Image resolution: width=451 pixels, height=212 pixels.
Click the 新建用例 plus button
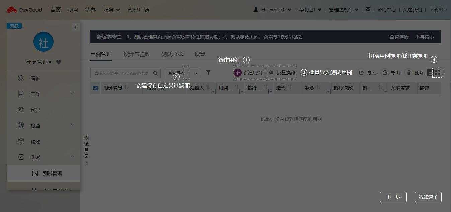[249, 72]
